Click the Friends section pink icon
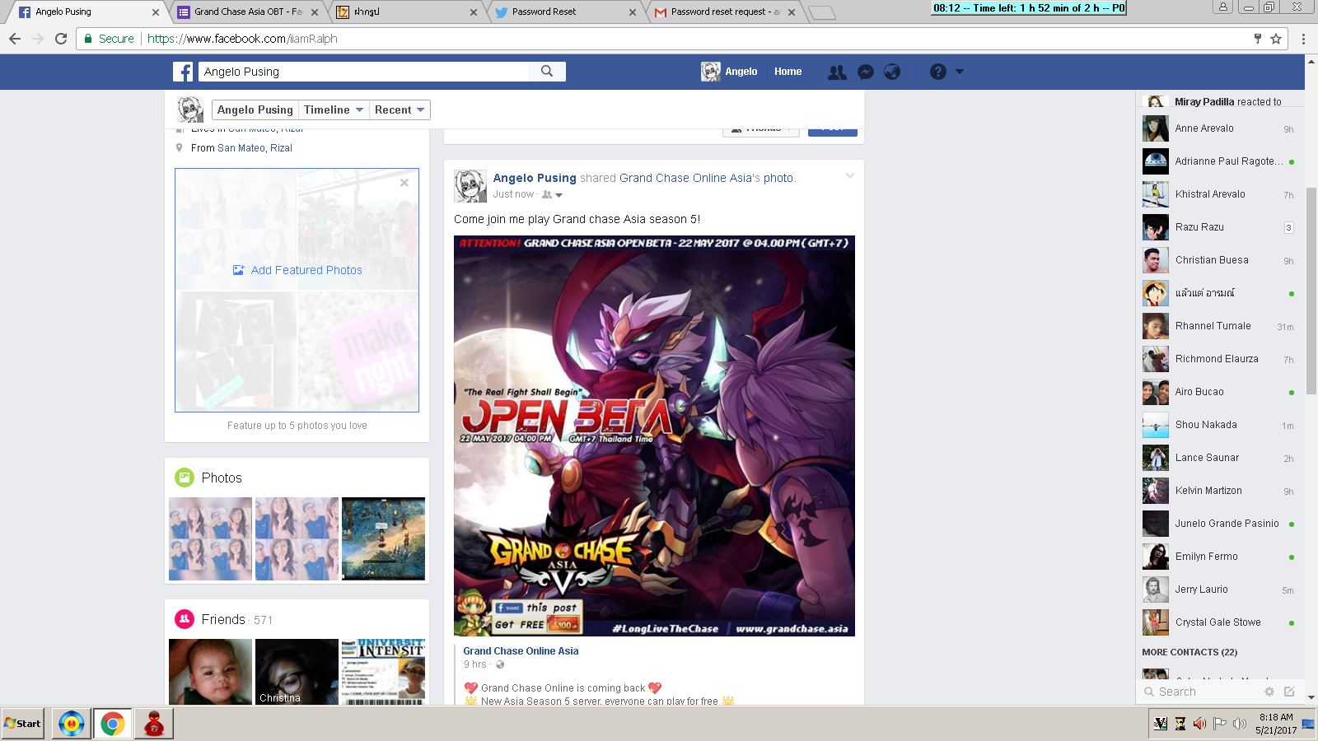1318x741 pixels. (185, 619)
